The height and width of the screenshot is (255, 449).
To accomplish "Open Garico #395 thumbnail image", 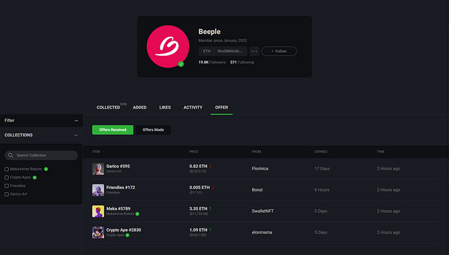I will tap(98, 169).
